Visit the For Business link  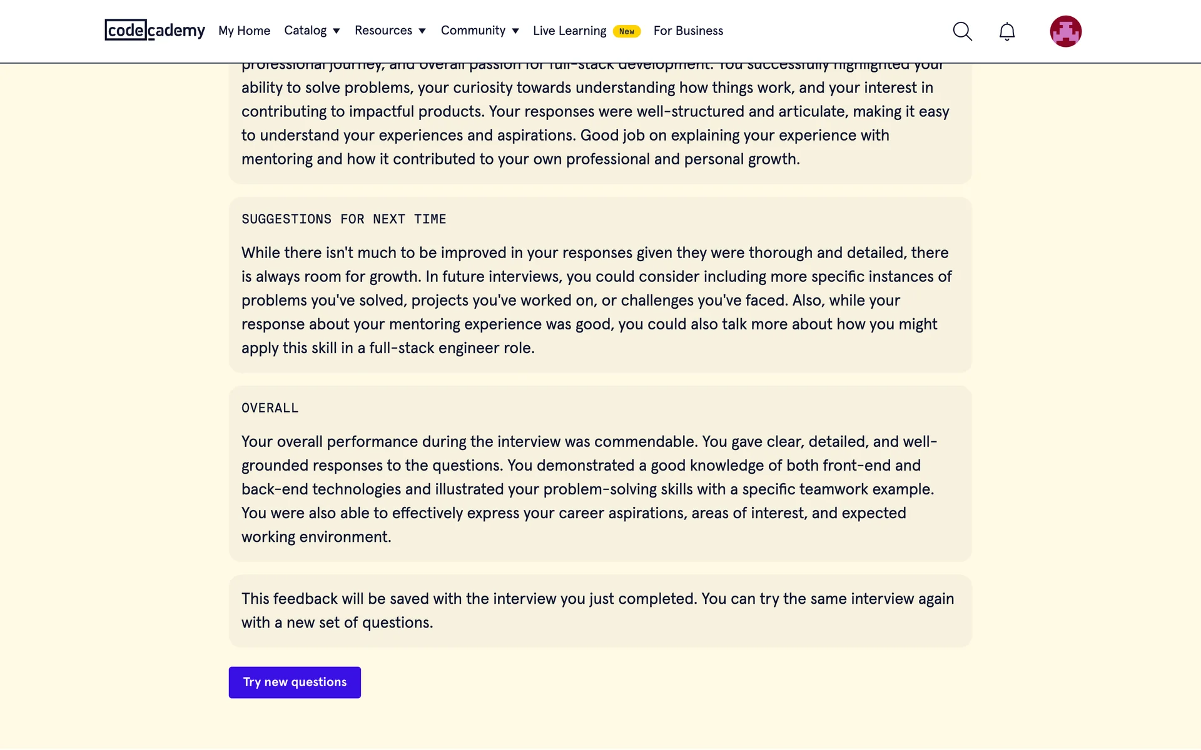pos(688,31)
